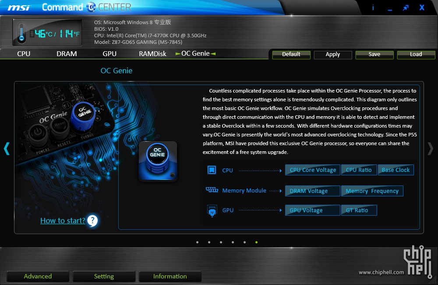Click the MSI logo
Screen dimensions: 438x285
[19, 7]
